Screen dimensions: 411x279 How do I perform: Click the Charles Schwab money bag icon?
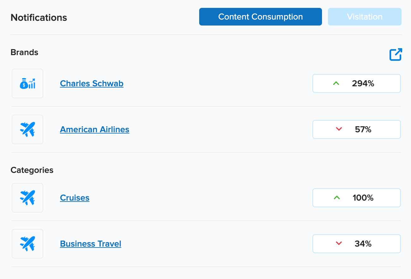(x=27, y=83)
